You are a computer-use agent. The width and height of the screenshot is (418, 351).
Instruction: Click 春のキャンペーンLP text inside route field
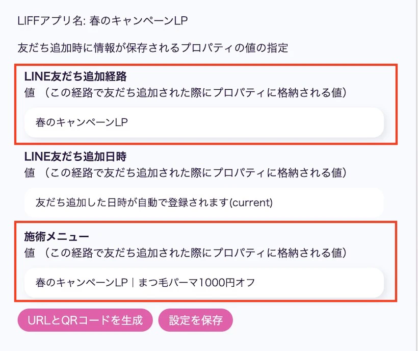(82, 122)
